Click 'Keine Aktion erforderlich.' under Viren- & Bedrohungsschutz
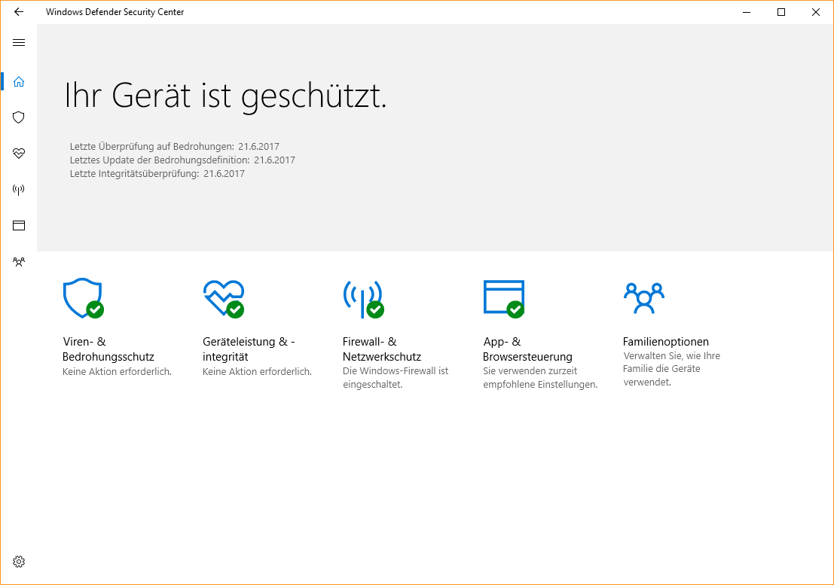The height and width of the screenshot is (585, 834). point(117,371)
